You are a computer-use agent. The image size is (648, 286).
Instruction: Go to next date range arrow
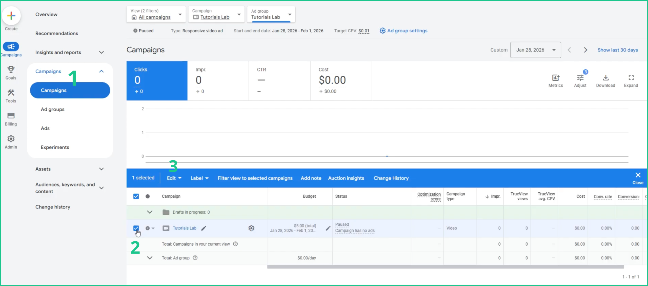[585, 50]
